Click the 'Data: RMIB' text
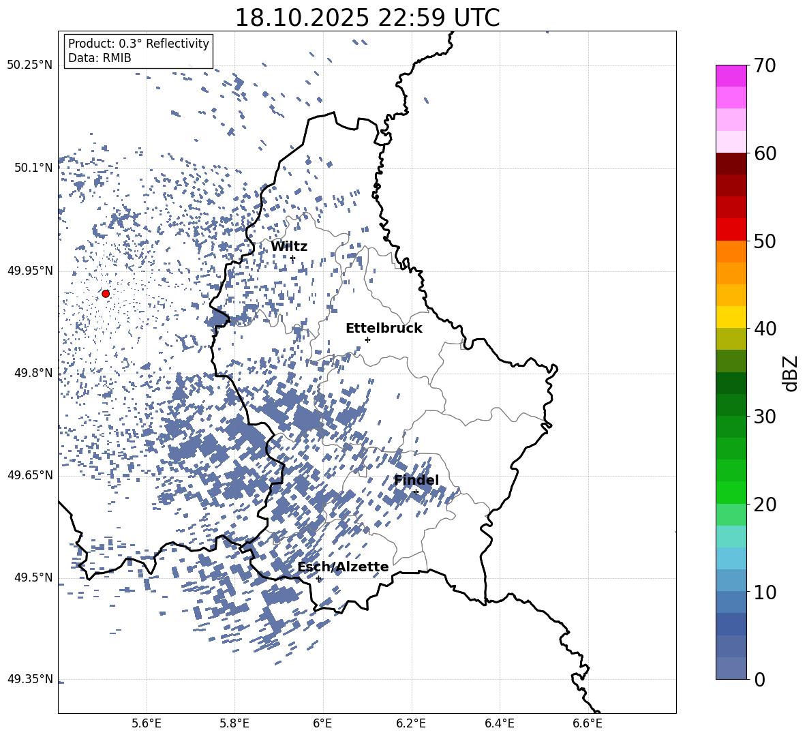 point(100,58)
